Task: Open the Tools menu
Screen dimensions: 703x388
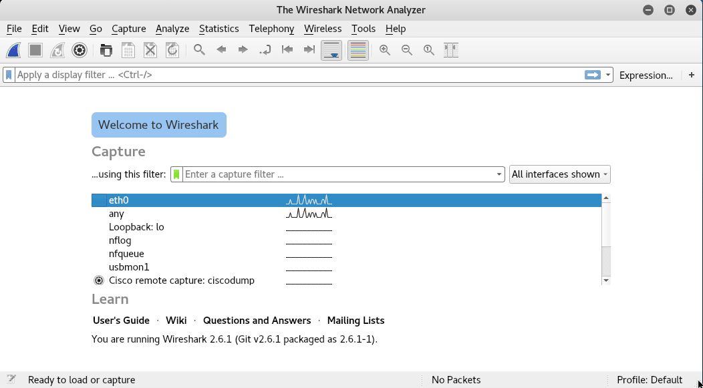Action: [x=363, y=29]
